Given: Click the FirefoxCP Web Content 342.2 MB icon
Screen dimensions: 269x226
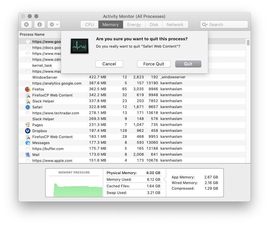Looking at the screenshot, I should pyautogui.click(x=28, y=95).
